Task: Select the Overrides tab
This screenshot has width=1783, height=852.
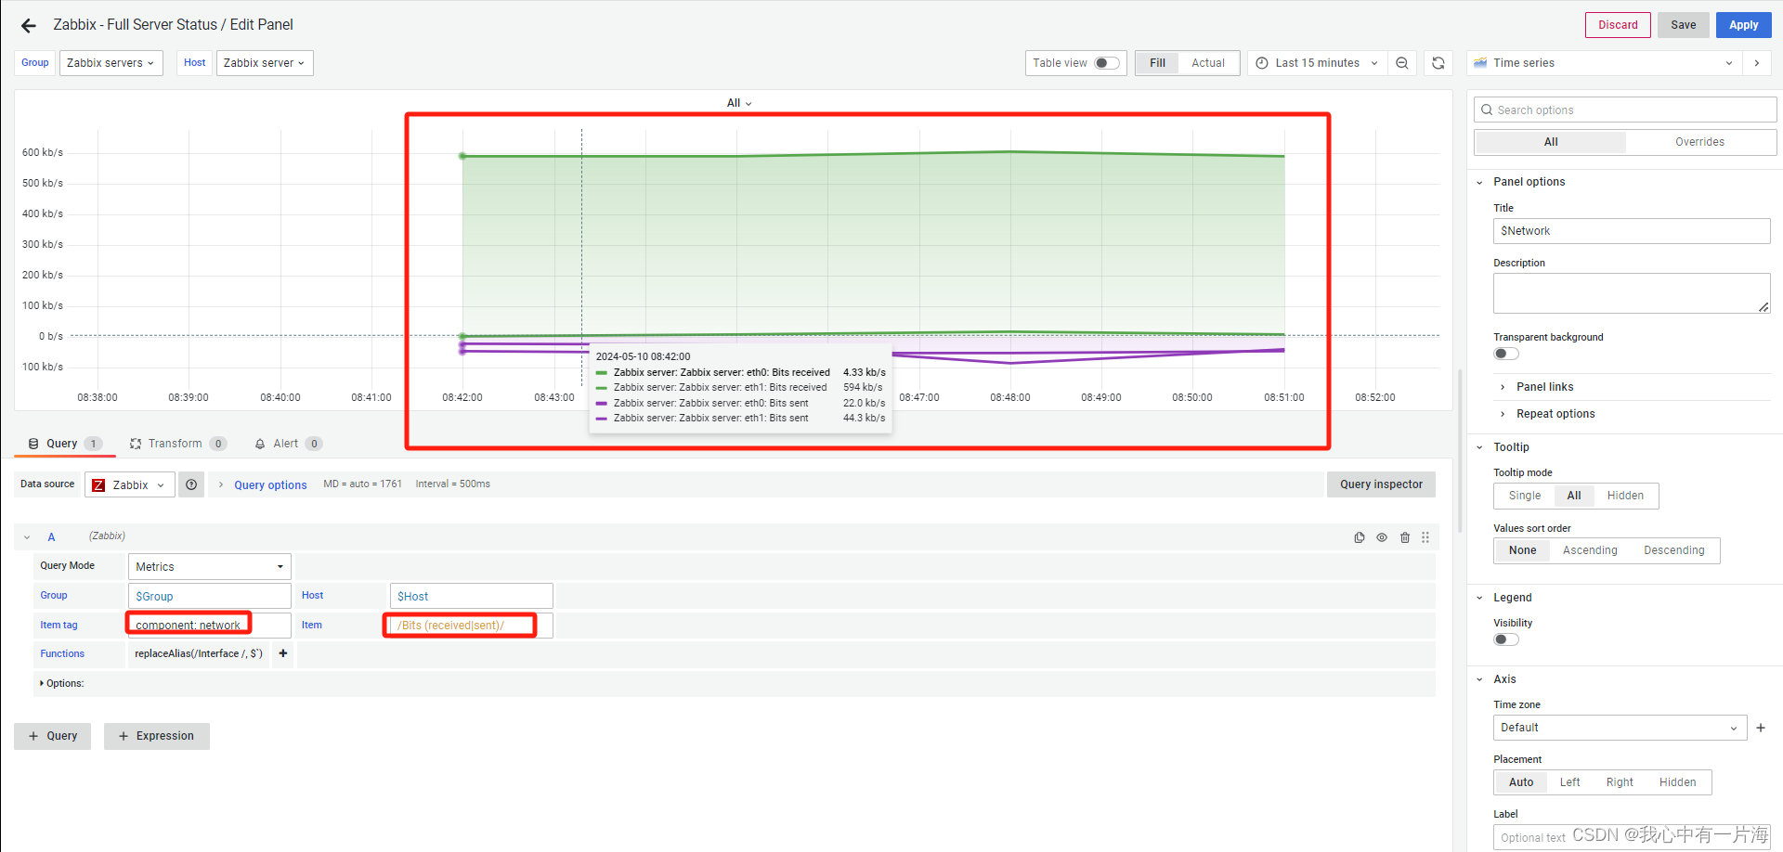Action: (1699, 142)
